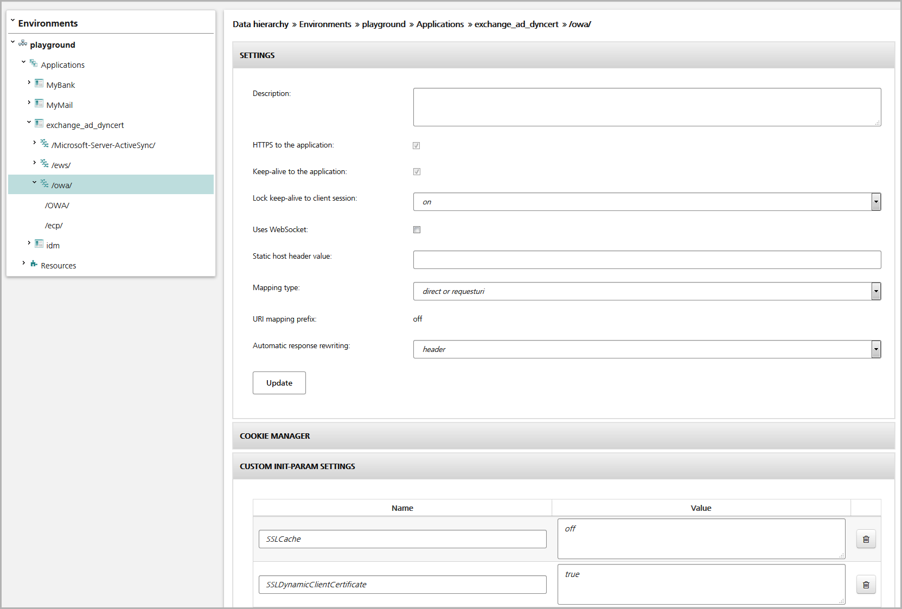The width and height of the screenshot is (902, 609).
Task: Click the MyMail application icon
Action: coord(39,103)
